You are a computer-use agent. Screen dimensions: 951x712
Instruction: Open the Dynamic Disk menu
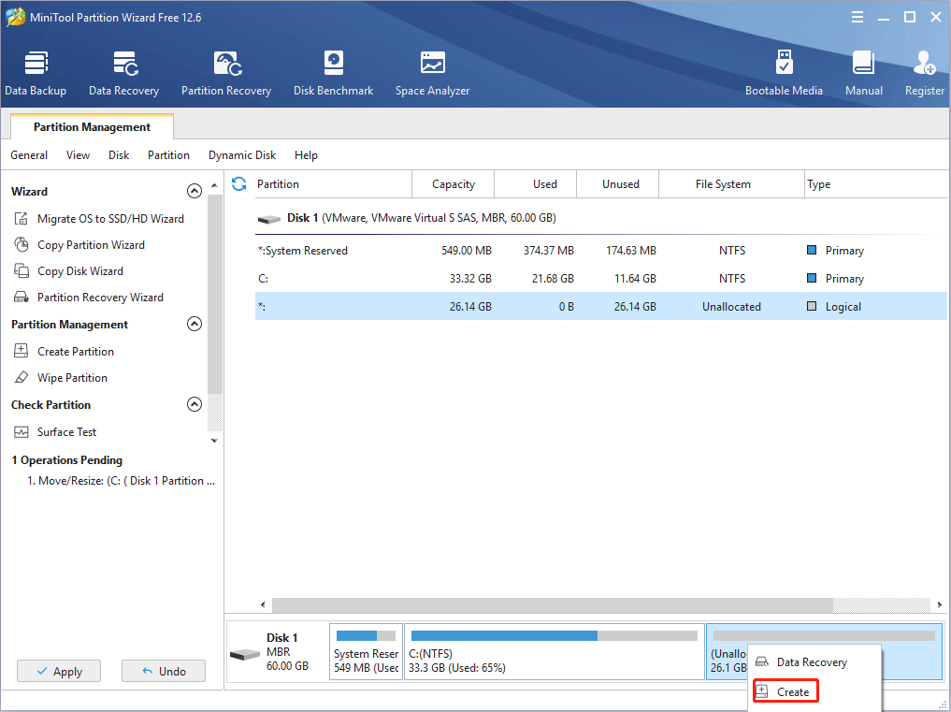tap(242, 154)
